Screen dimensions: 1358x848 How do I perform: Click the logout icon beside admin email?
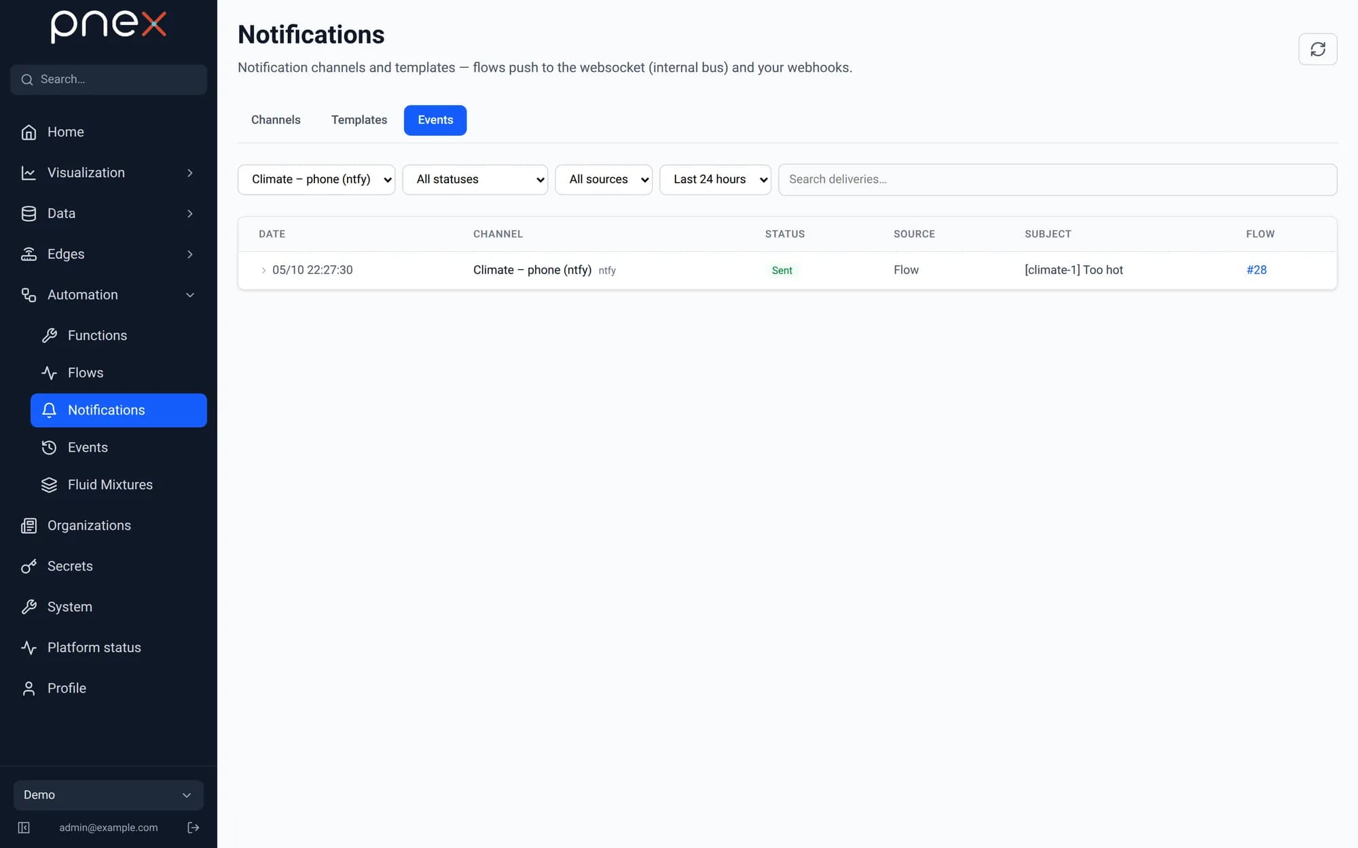click(x=194, y=828)
